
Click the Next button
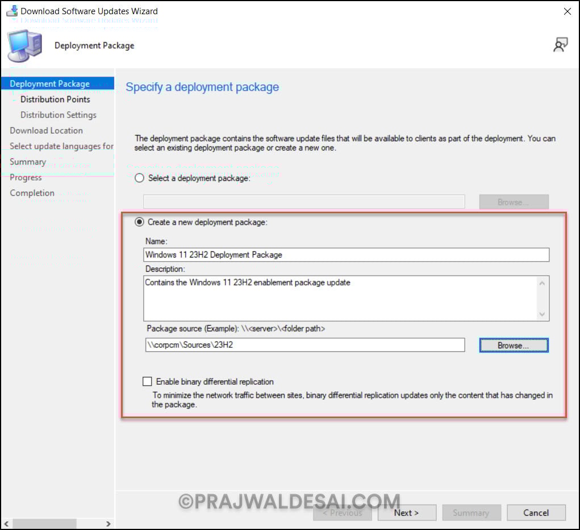pyautogui.click(x=407, y=512)
